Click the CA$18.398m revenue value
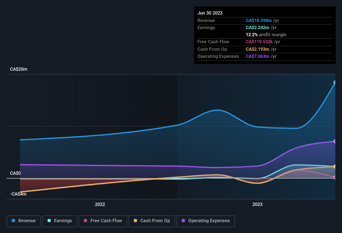 tap(259, 20)
